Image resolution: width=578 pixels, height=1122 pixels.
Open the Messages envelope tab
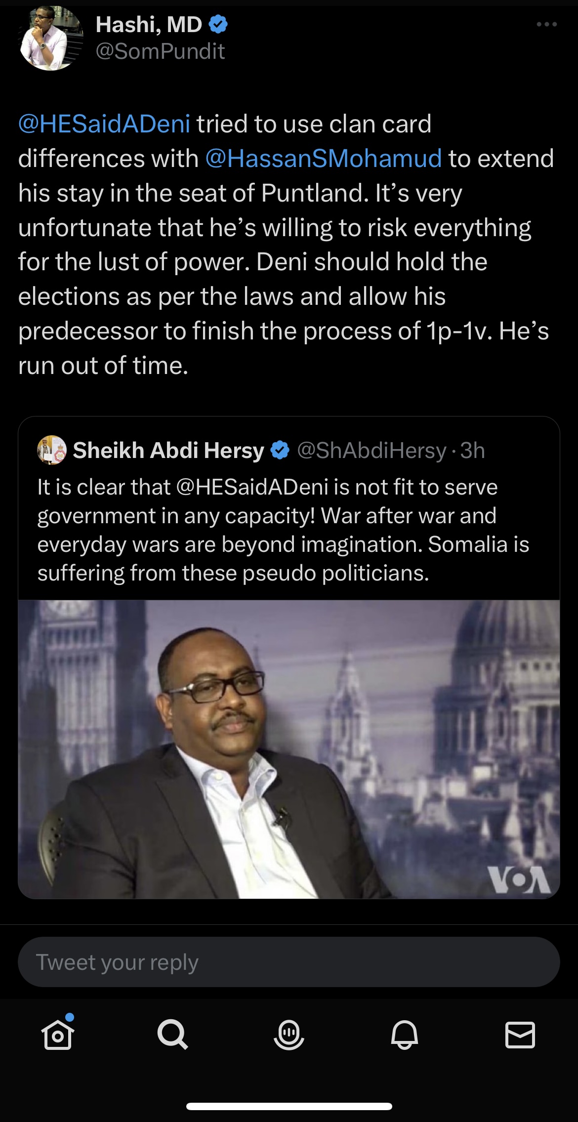point(520,1035)
